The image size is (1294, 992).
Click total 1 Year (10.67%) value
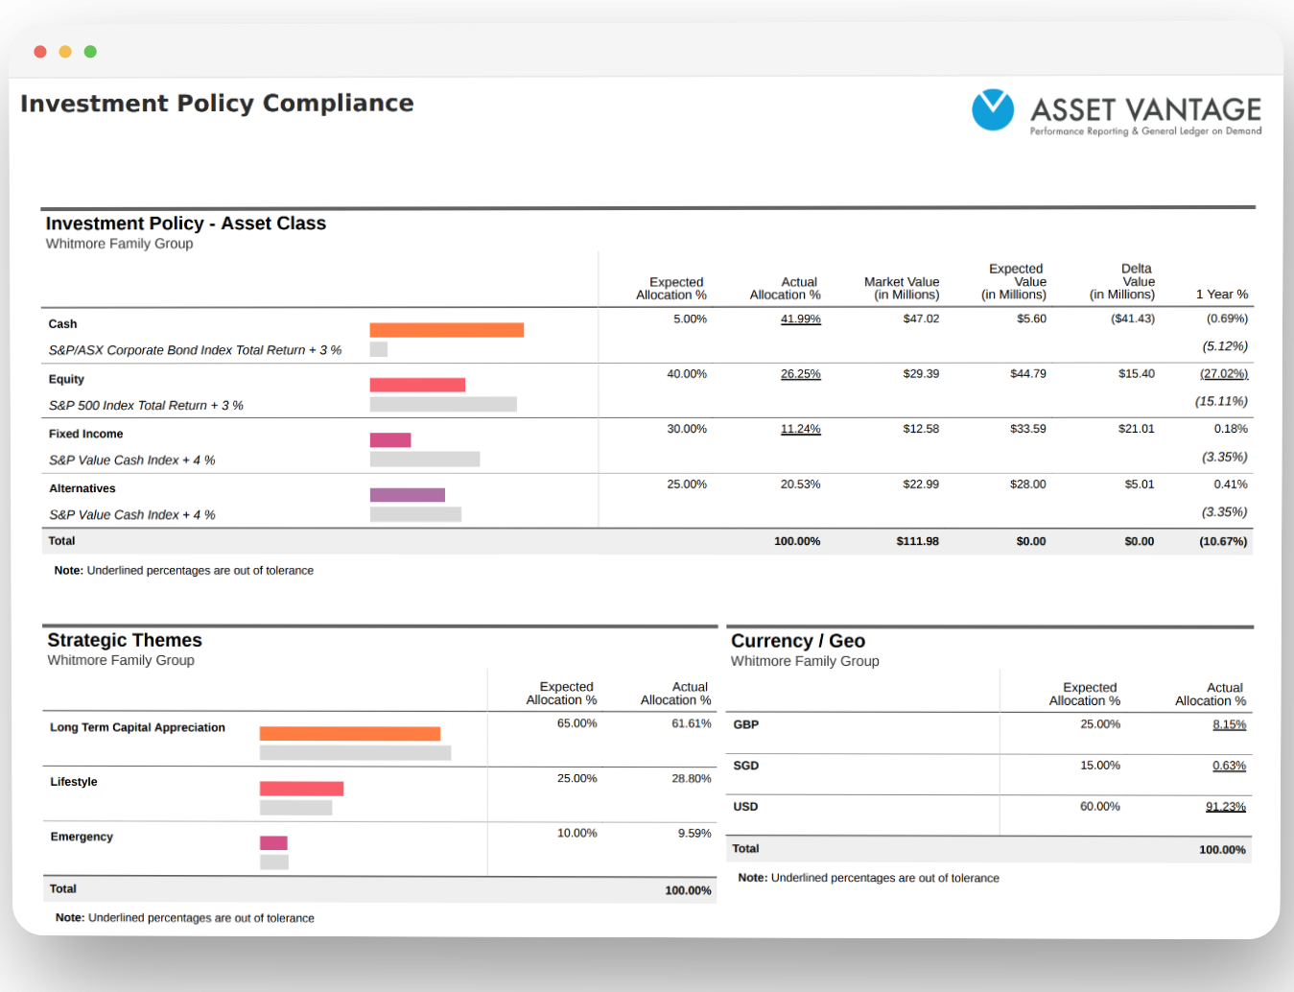pos(1223,542)
